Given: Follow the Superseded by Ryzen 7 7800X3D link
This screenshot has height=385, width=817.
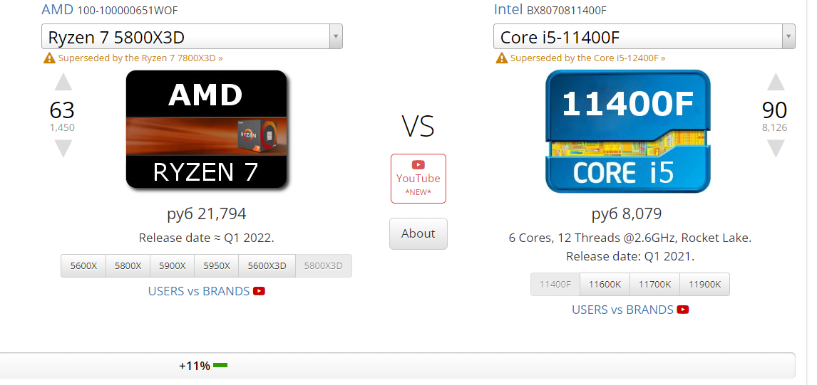Looking at the screenshot, I should pyautogui.click(x=140, y=58).
